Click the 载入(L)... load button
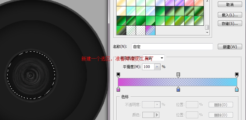246x120 pixels. (x=230, y=15)
